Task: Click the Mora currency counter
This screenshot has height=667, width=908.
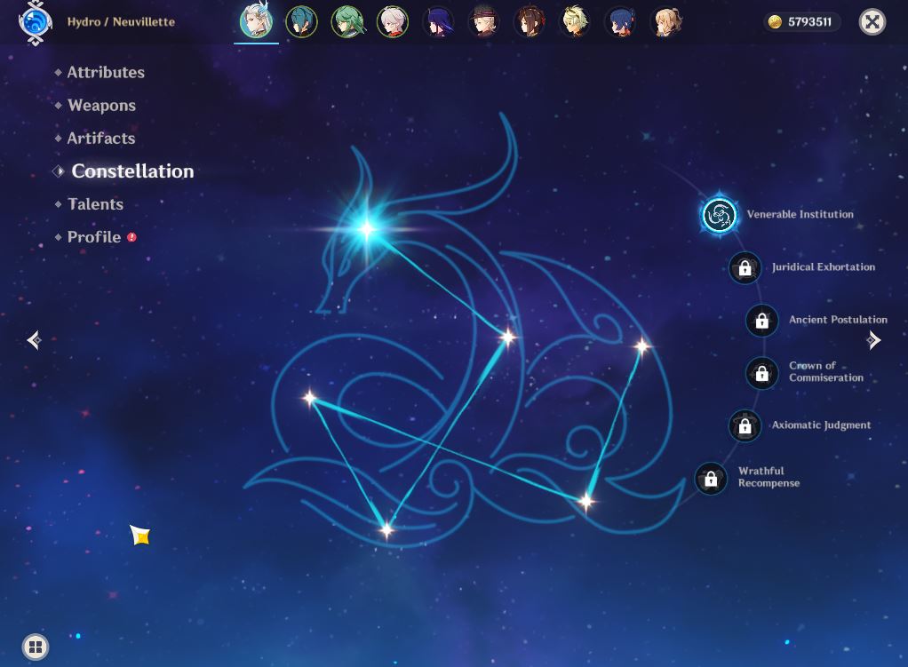Action: click(x=803, y=22)
